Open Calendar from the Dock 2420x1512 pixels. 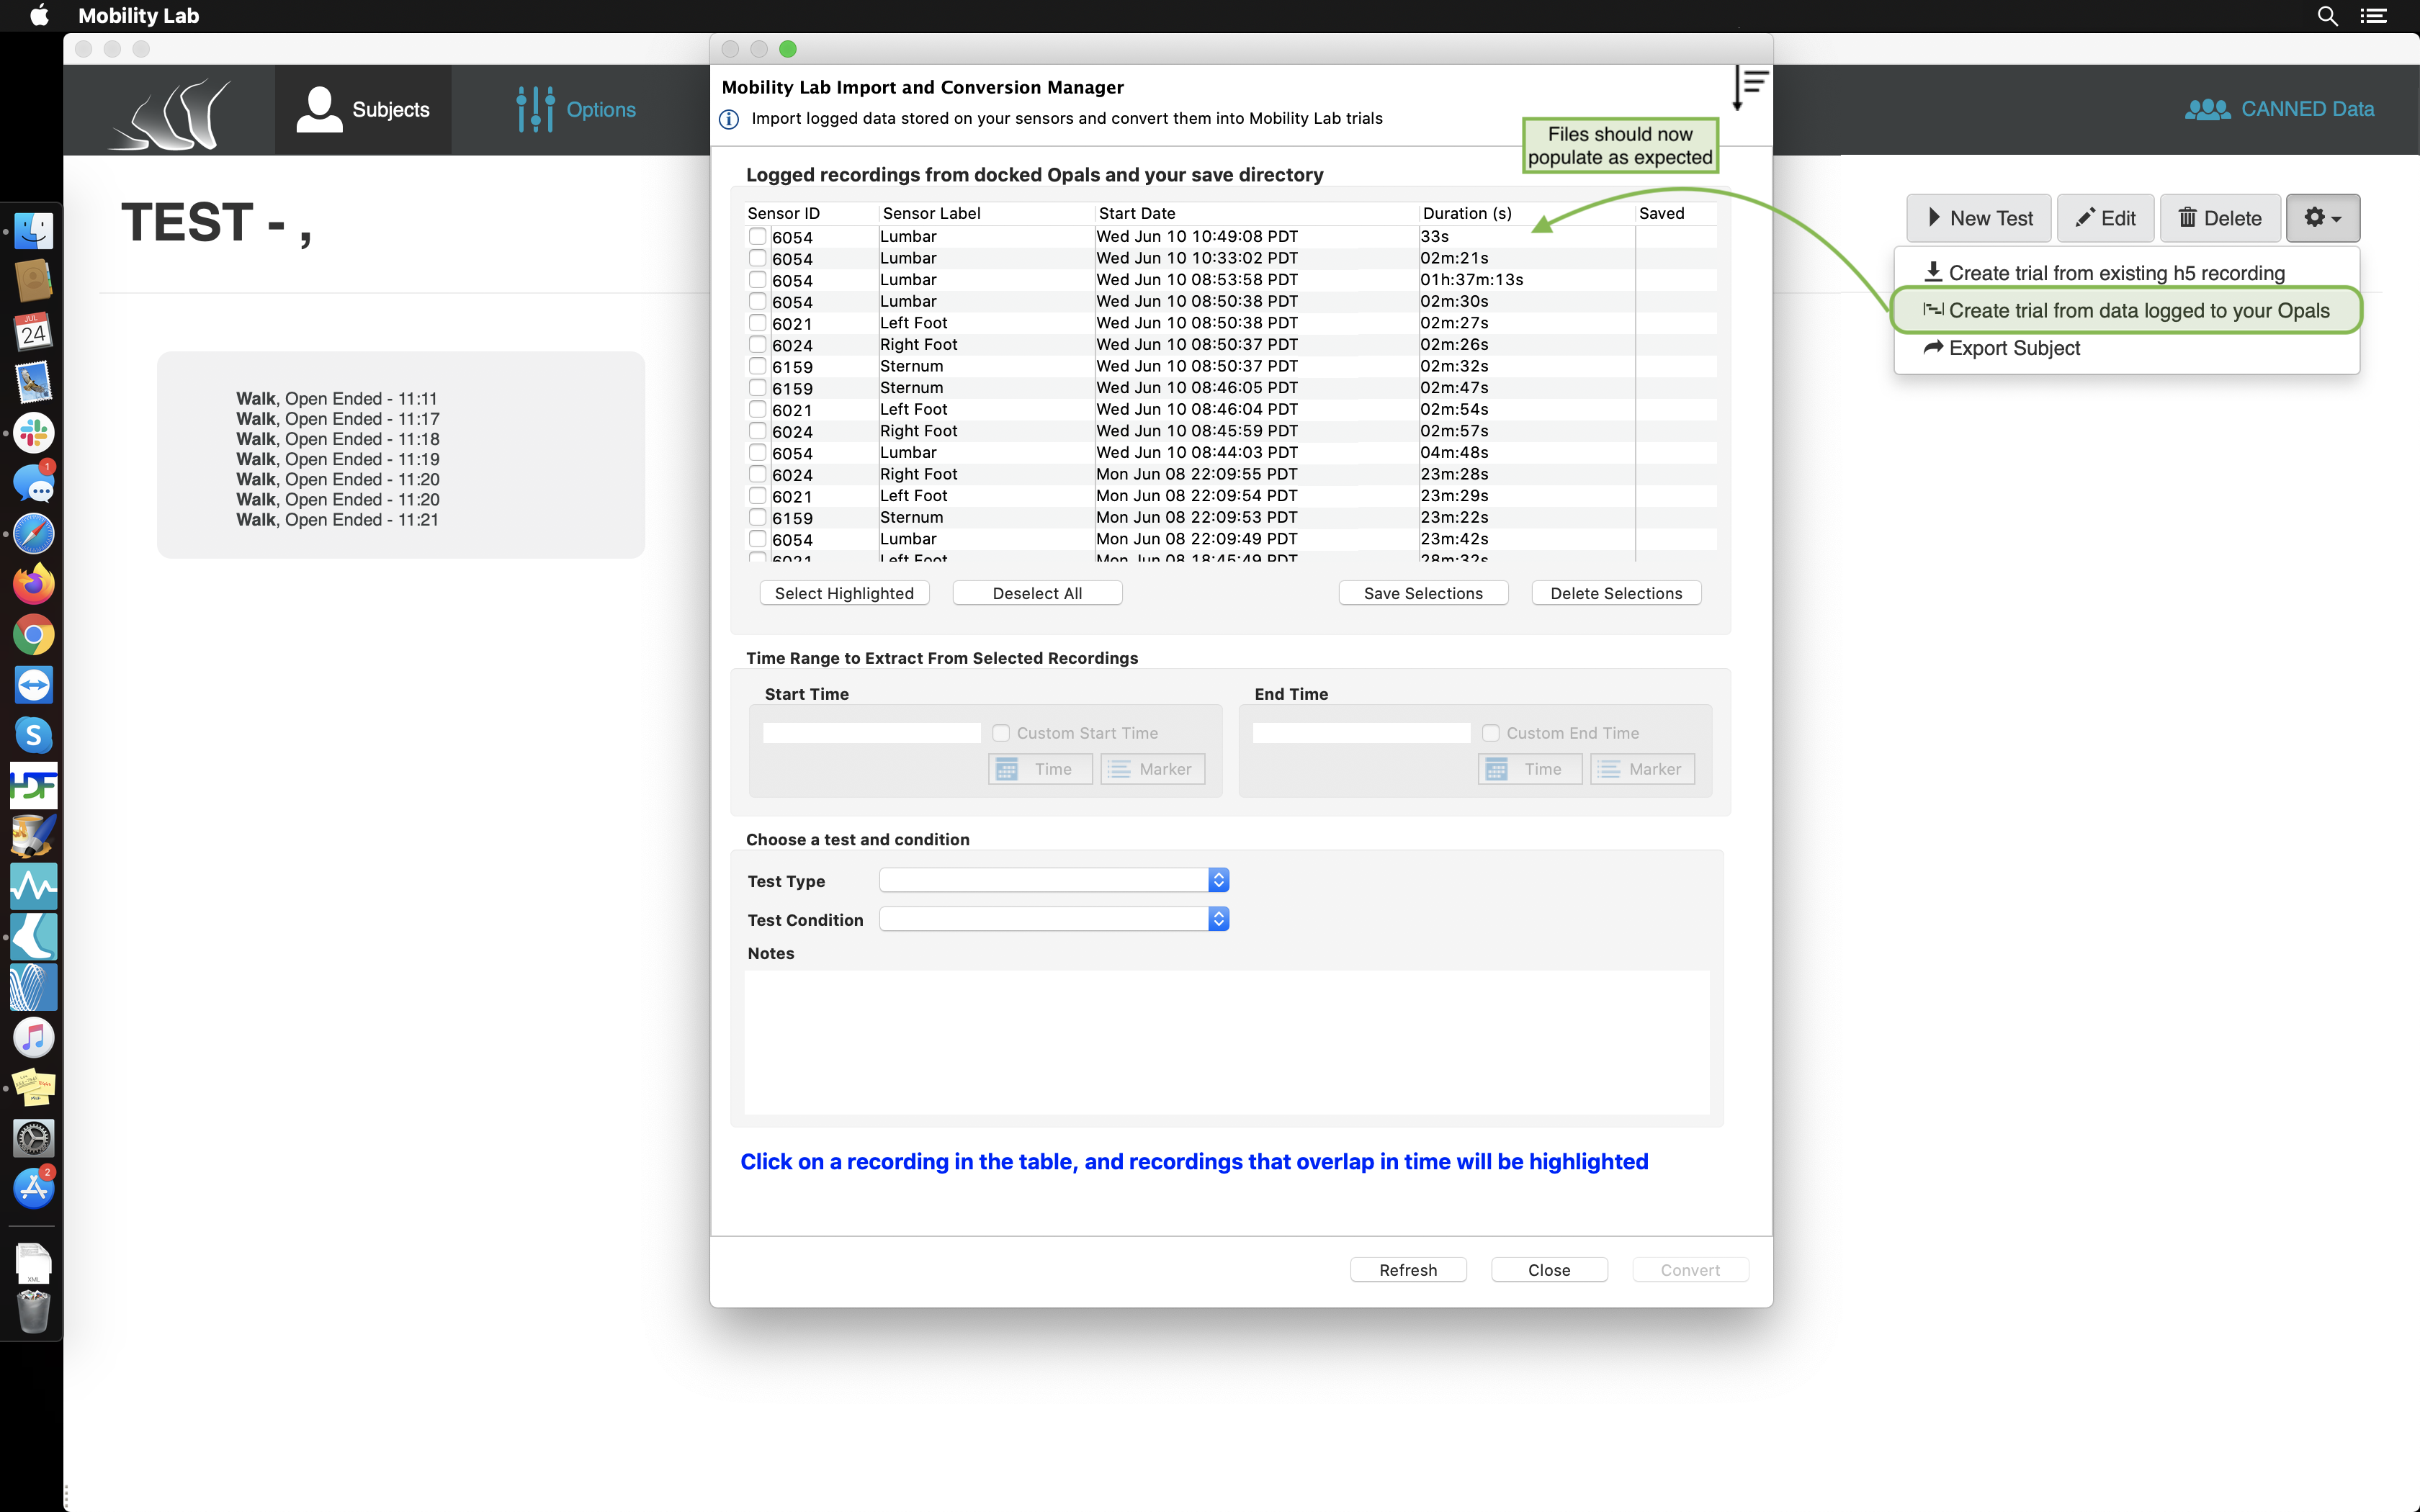(33, 332)
